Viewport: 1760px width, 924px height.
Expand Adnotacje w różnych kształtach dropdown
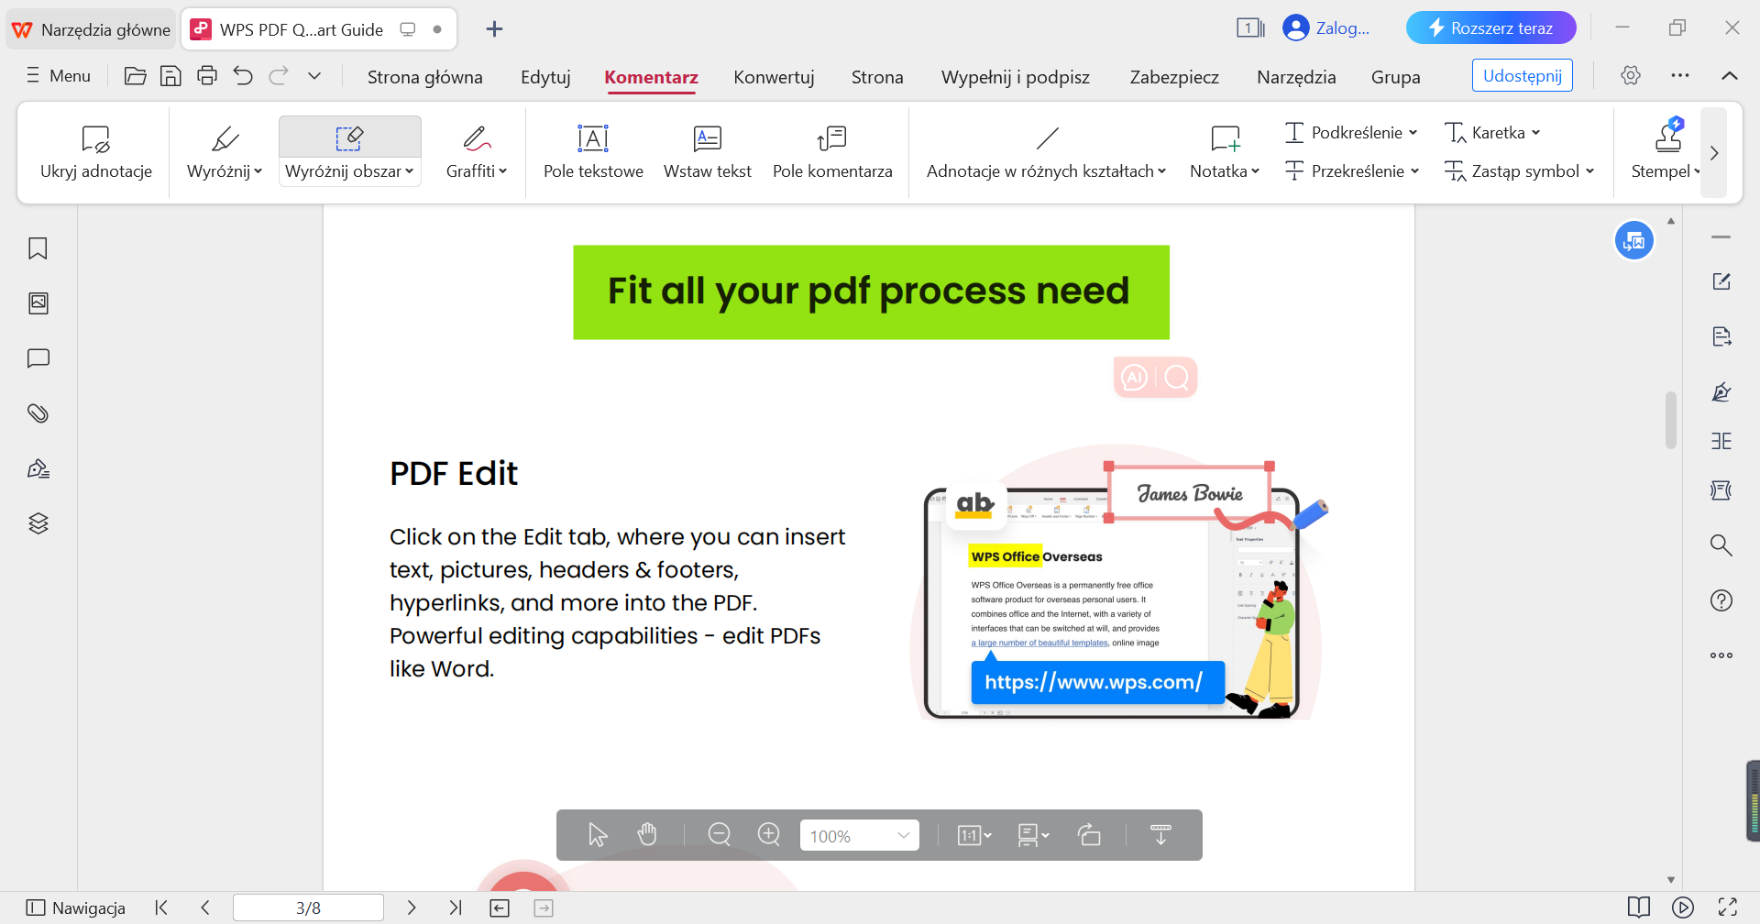pos(1162,171)
